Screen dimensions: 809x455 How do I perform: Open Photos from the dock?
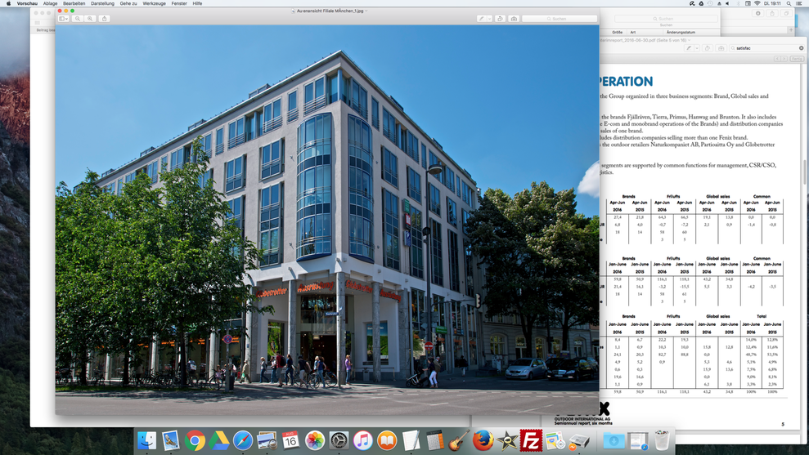point(315,440)
